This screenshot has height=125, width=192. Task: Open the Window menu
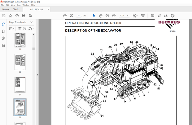[26, 5]
